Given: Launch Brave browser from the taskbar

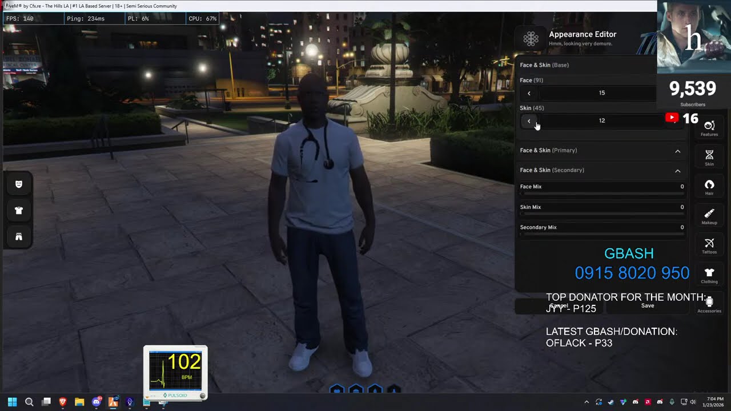Looking at the screenshot, I should pos(63,402).
